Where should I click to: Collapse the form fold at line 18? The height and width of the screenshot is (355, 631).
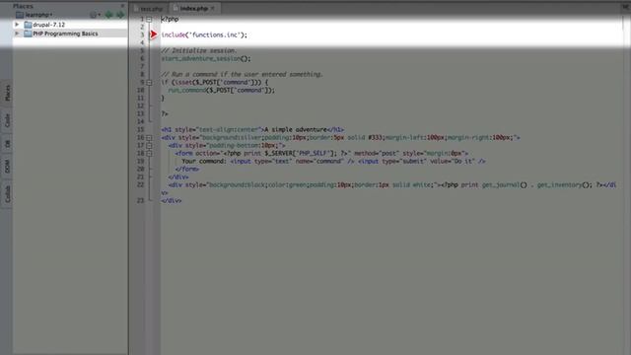pos(149,154)
